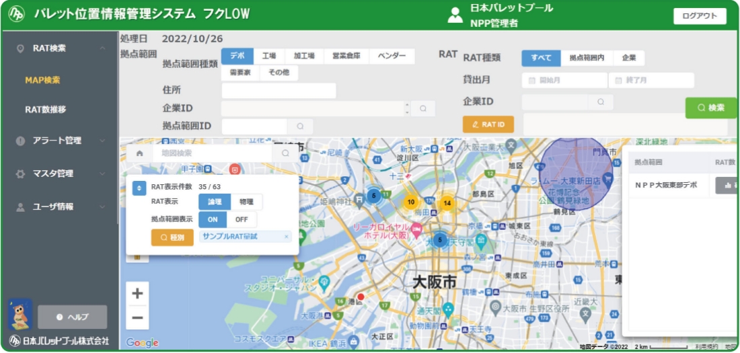Click the 利用規約 map link
The image size is (740, 353).
[x=706, y=347]
